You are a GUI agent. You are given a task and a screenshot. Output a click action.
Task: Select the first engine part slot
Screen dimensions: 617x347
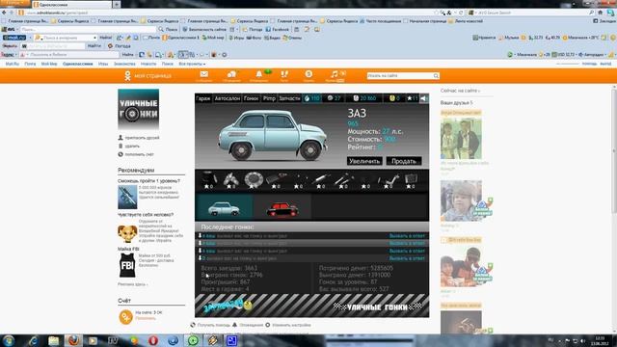click(208, 180)
